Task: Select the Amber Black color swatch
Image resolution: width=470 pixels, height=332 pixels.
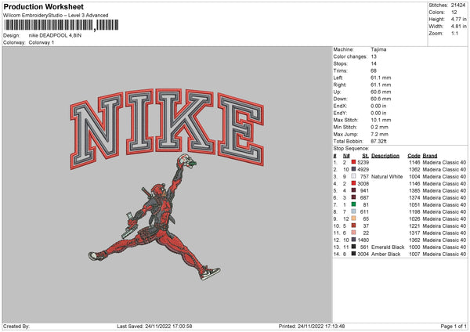Action: (x=354, y=254)
